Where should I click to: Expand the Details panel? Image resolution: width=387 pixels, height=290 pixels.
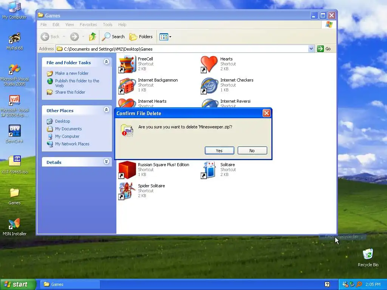click(106, 162)
